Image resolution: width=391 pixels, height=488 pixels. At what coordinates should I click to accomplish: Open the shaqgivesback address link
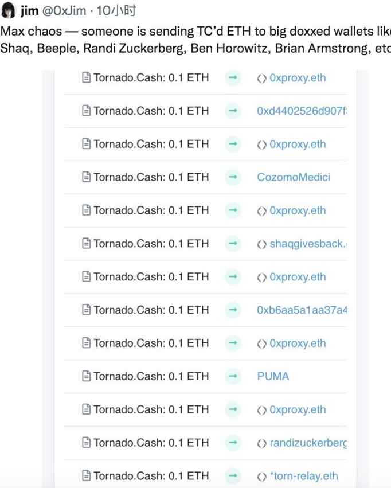[x=308, y=244]
